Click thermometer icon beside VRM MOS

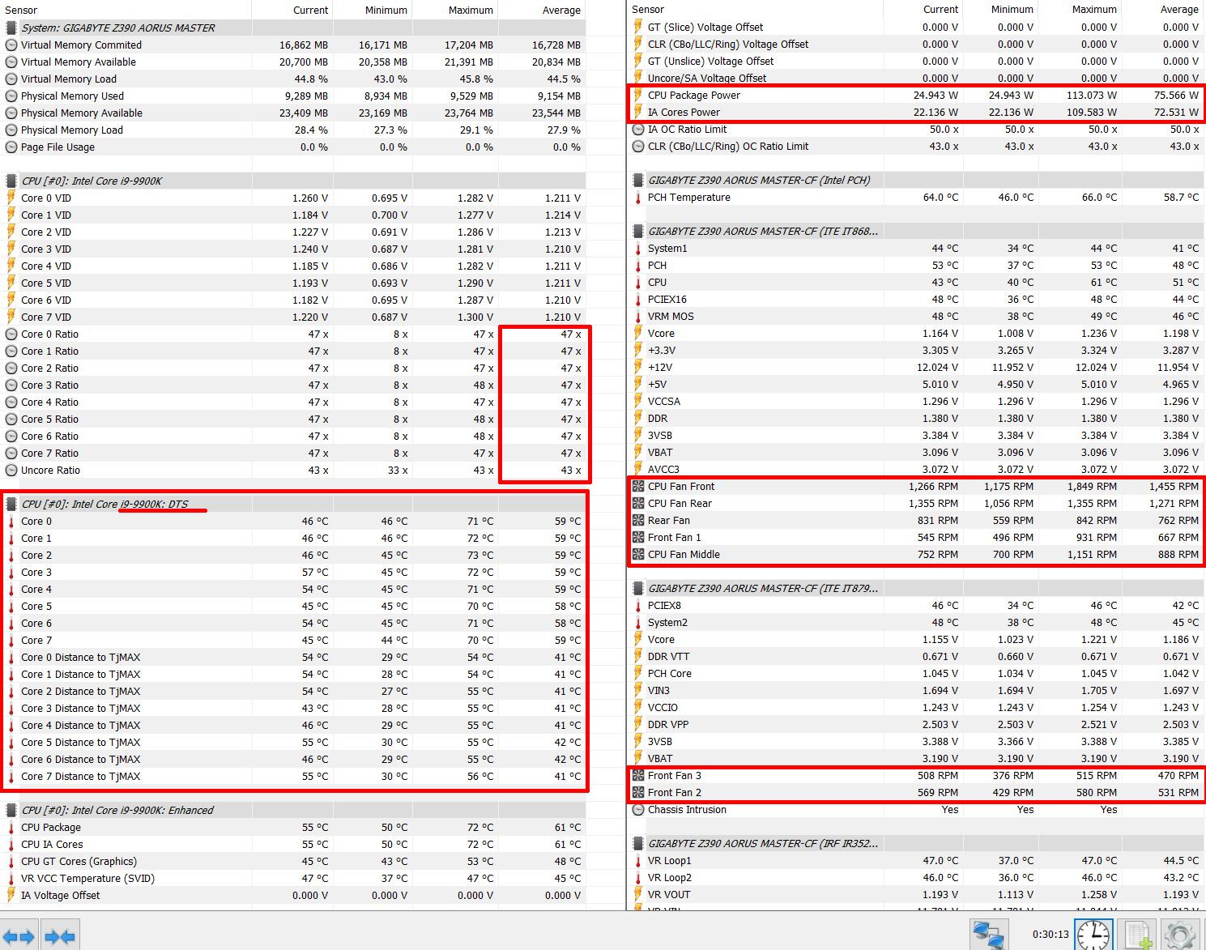(638, 316)
